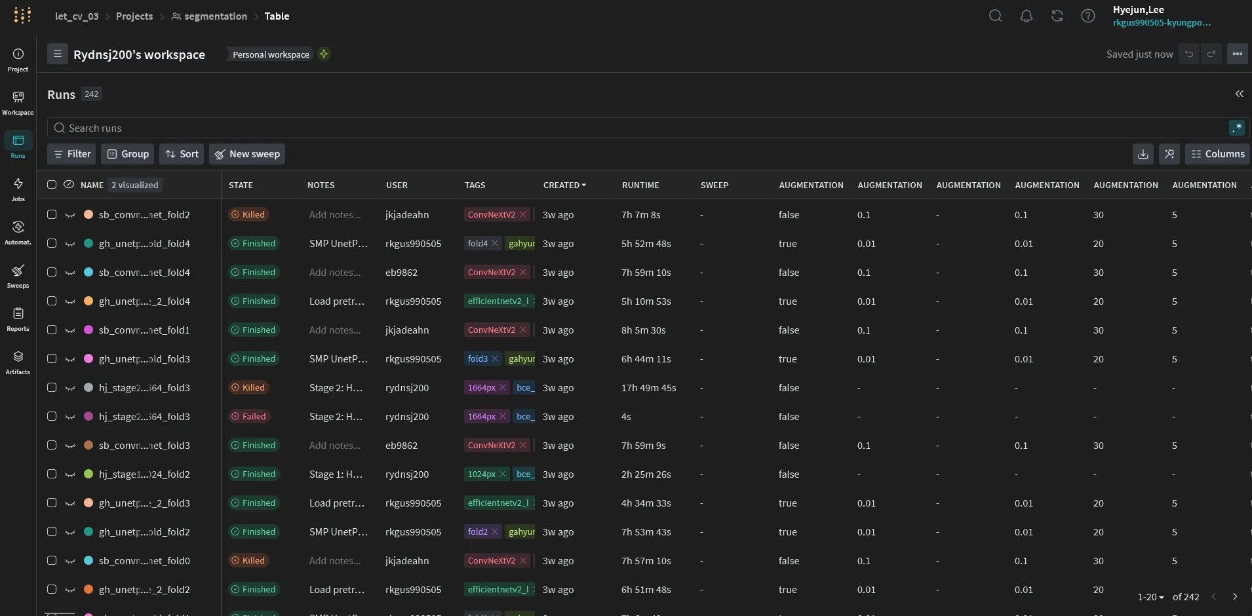This screenshot has width=1252, height=616.
Task: Go to next page of runs
Action: pyautogui.click(x=1235, y=597)
